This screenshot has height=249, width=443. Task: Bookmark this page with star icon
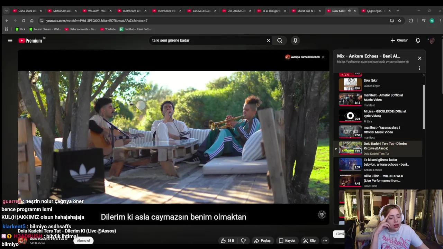[399, 20]
